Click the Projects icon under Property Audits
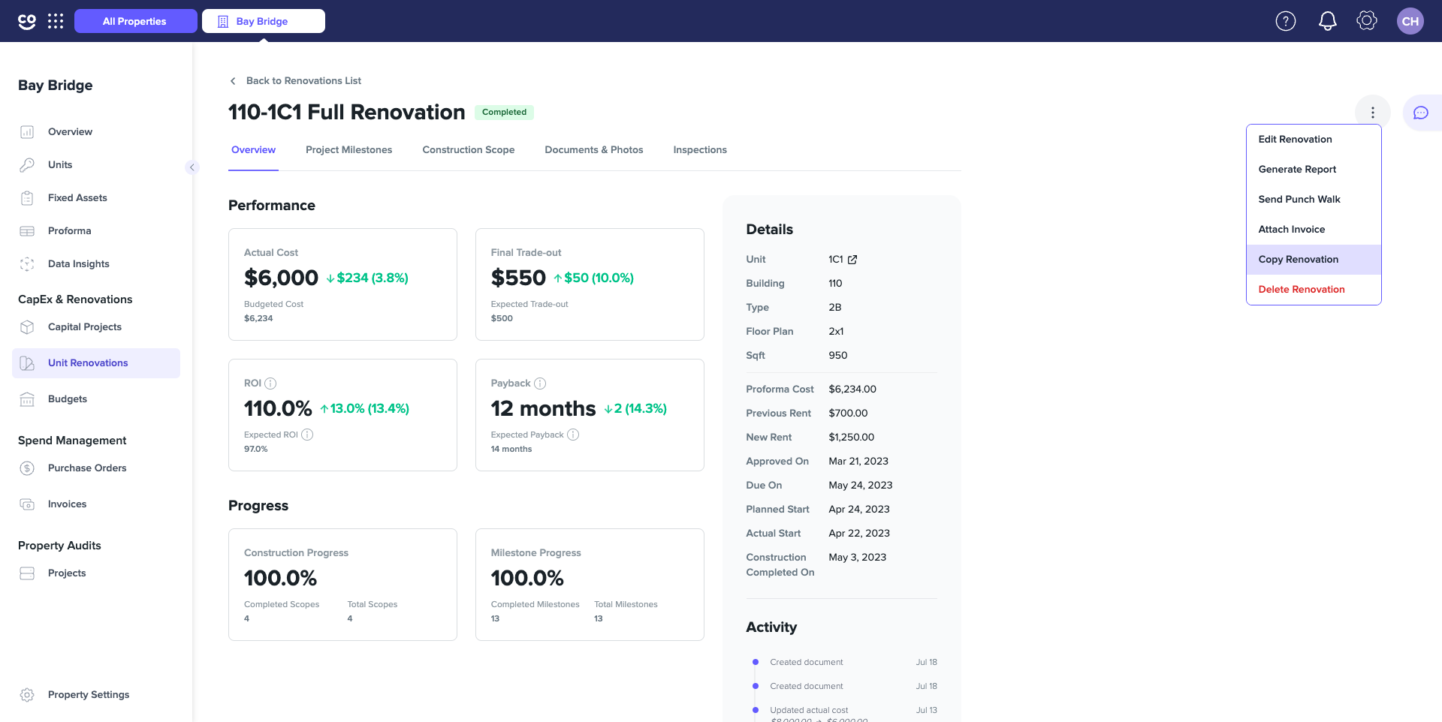1442x722 pixels. point(27,573)
